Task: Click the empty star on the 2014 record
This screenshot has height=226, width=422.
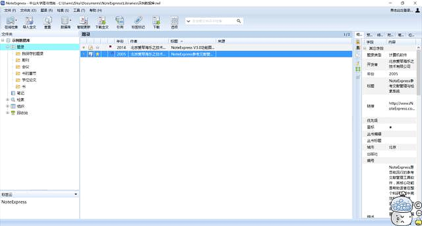Action: [x=98, y=47]
